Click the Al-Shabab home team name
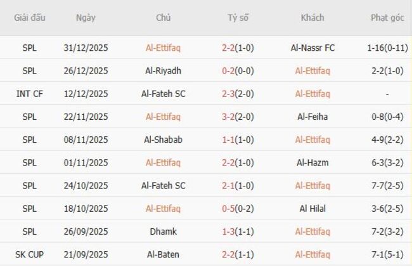The width and height of the screenshot is (412, 267). point(163,140)
